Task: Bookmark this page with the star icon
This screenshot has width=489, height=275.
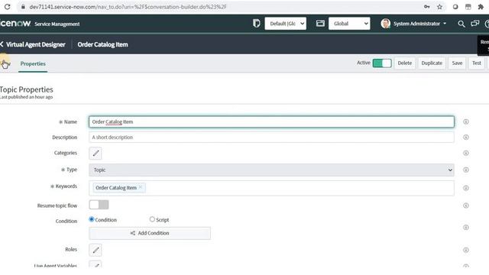Action: (x=439, y=7)
